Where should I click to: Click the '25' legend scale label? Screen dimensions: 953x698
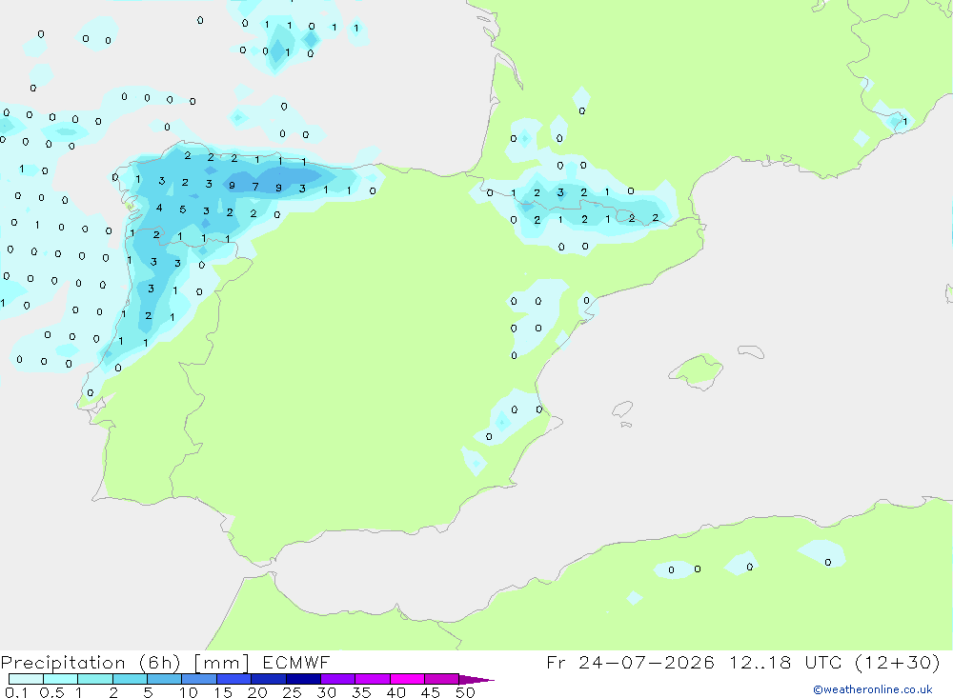[292, 692]
